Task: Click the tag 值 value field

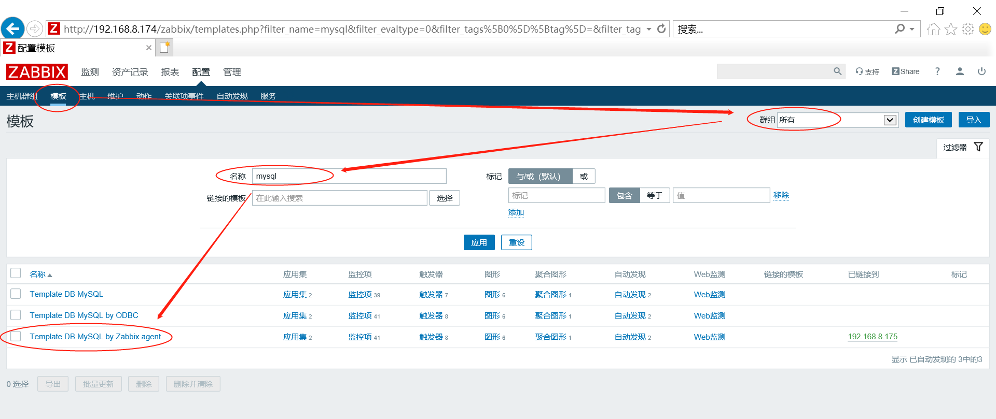Action: pyautogui.click(x=721, y=195)
